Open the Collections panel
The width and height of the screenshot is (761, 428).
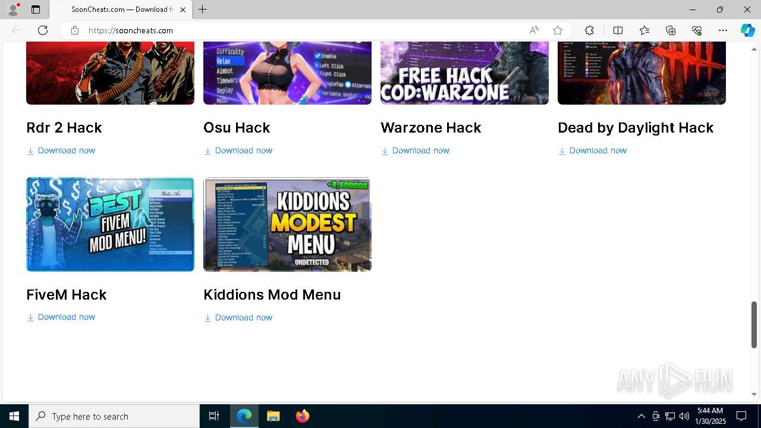671,30
